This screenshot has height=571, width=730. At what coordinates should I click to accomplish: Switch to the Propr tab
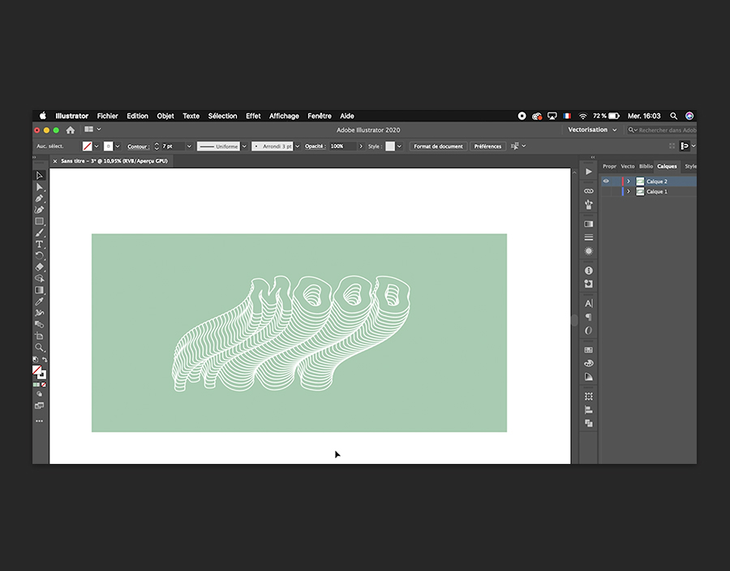(609, 166)
